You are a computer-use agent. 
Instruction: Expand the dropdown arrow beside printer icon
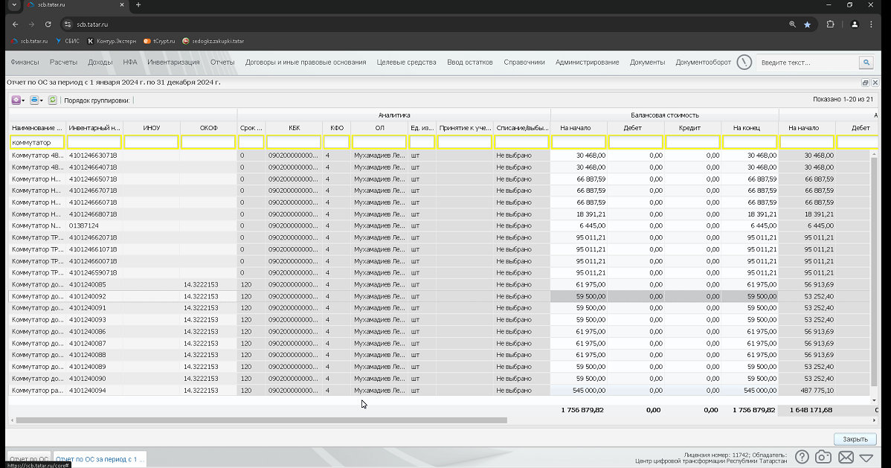(41, 100)
